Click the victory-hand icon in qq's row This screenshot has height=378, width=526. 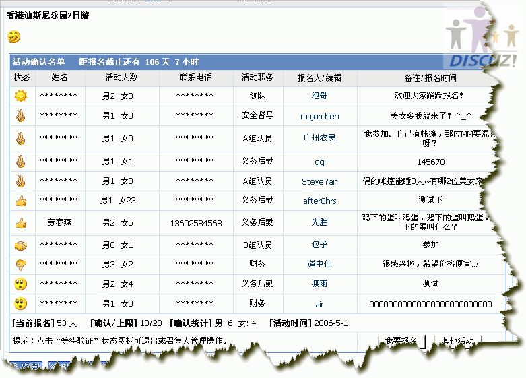21,162
